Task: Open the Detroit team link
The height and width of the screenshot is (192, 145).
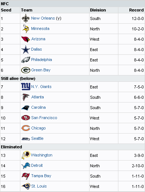Action: coord(37,165)
